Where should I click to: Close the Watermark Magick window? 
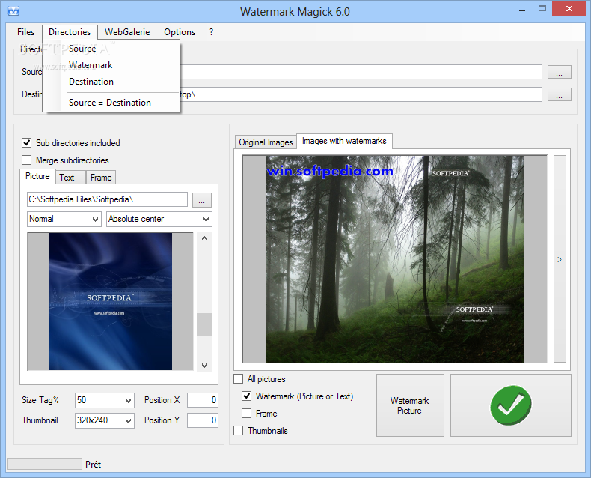pyautogui.click(x=569, y=9)
